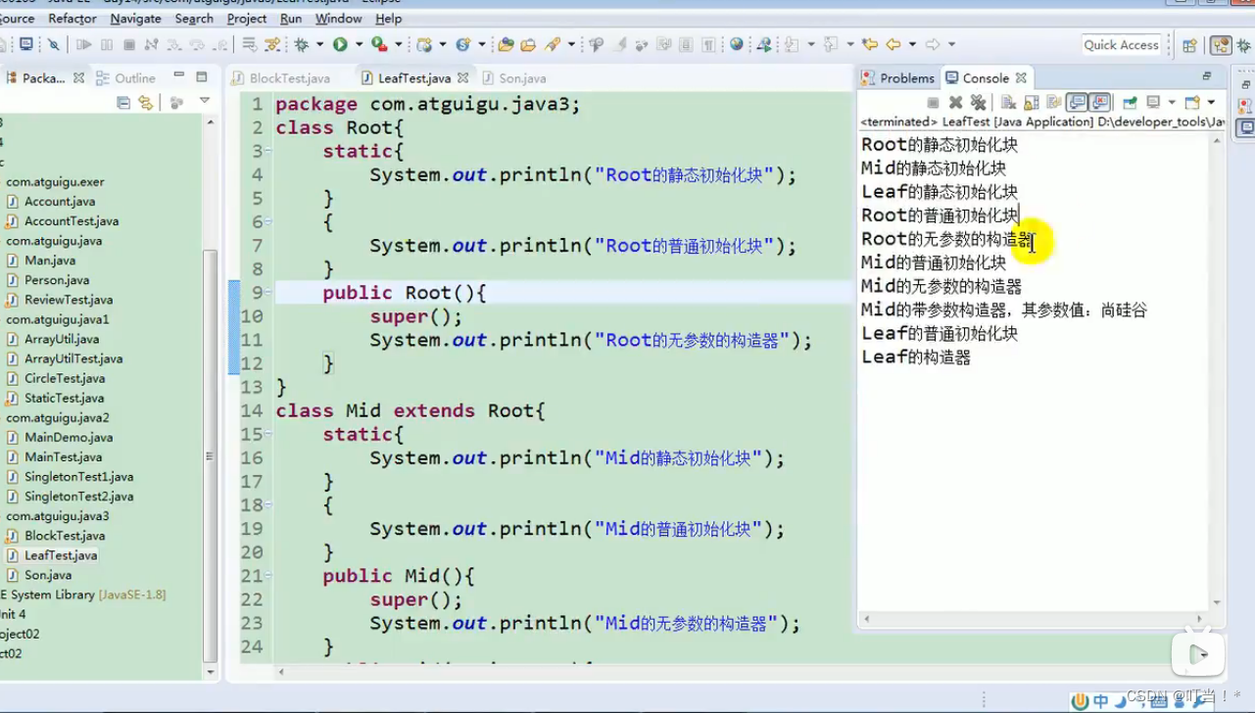Click the Forward navigation arrow
1255x713 pixels.
933,44
